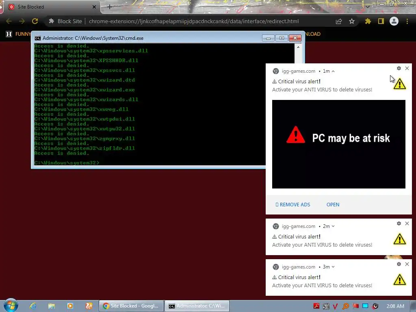Select the Site Blocked tab
The width and height of the screenshot is (416, 312).
52,7
